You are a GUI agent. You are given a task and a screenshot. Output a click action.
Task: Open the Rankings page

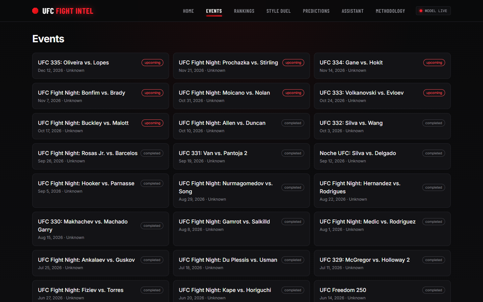244,11
